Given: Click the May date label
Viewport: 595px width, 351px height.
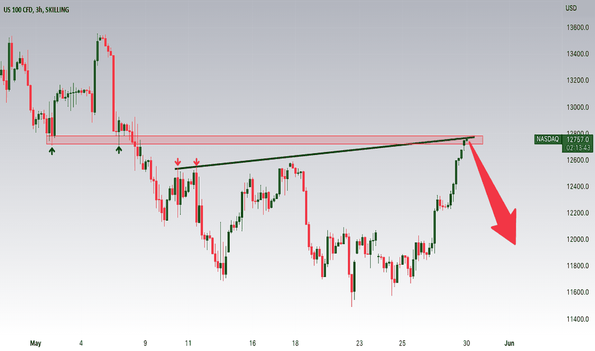Looking at the screenshot, I should coord(35,343).
